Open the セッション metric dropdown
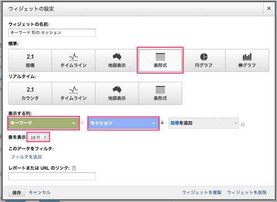This screenshot has height=202, width=277. click(x=124, y=123)
